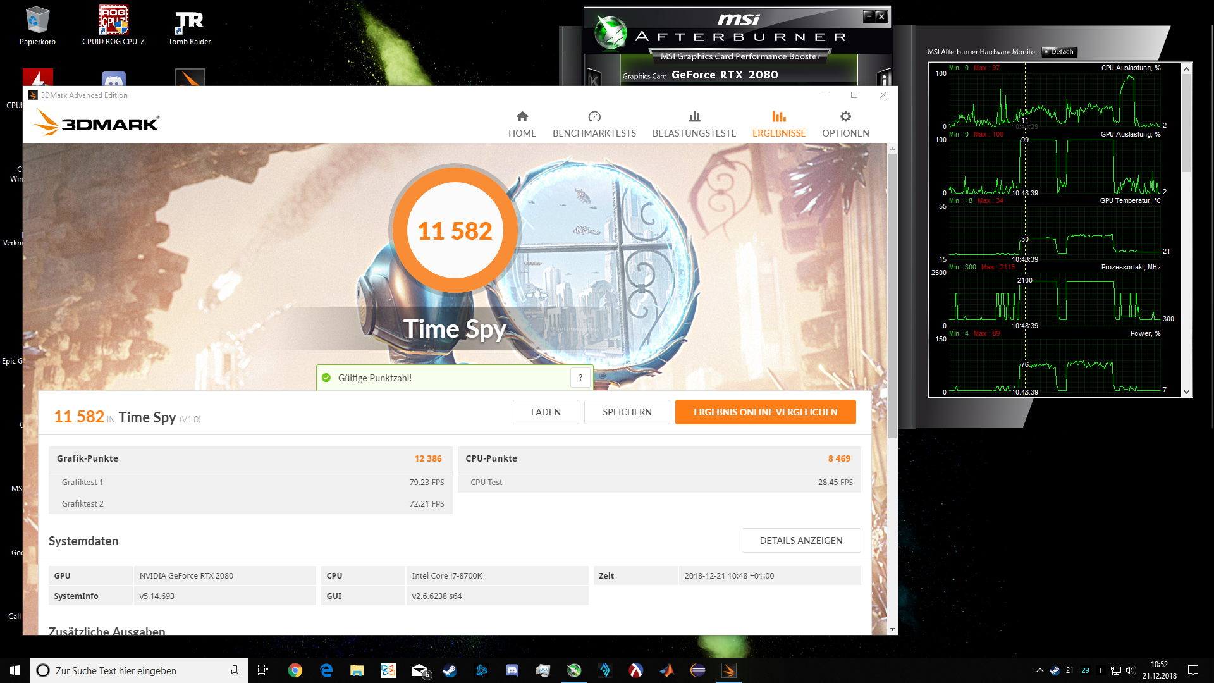The image size is (1214, 683).
Task: Click ERGEBNIS ONLINE VERGLEICHEN button
Action: (x=765, y=412)
